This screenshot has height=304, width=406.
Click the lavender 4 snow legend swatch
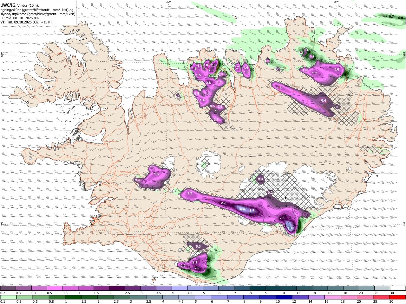[179, 288]
